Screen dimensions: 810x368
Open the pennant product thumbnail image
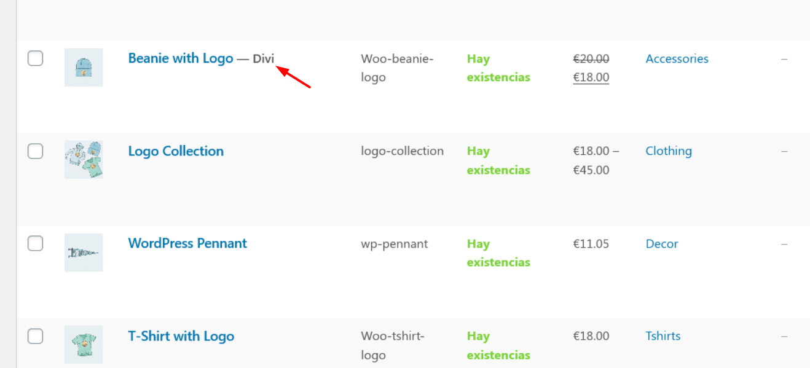pos(84,253)
